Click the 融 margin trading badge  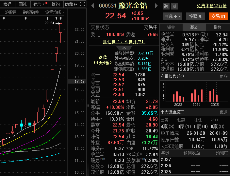(x=166, y=6)
